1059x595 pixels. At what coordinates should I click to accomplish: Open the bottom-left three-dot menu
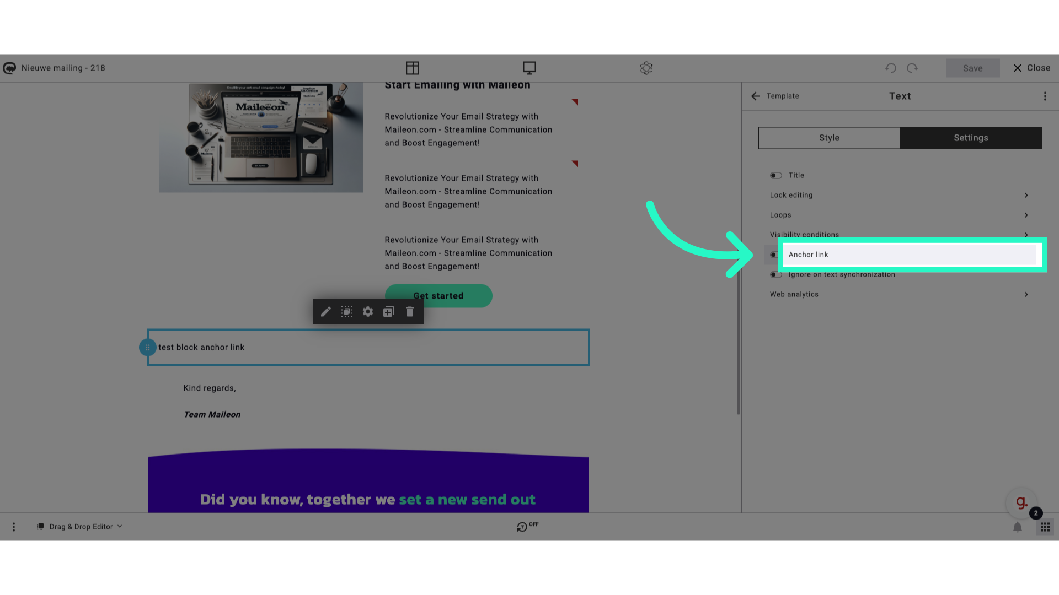click(x=14, y=527)
